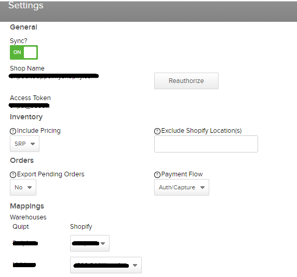Click the Payment Flow label text
Image resolution: width=297 pixels, height=277 pixels.
click(x=182, y=174)
